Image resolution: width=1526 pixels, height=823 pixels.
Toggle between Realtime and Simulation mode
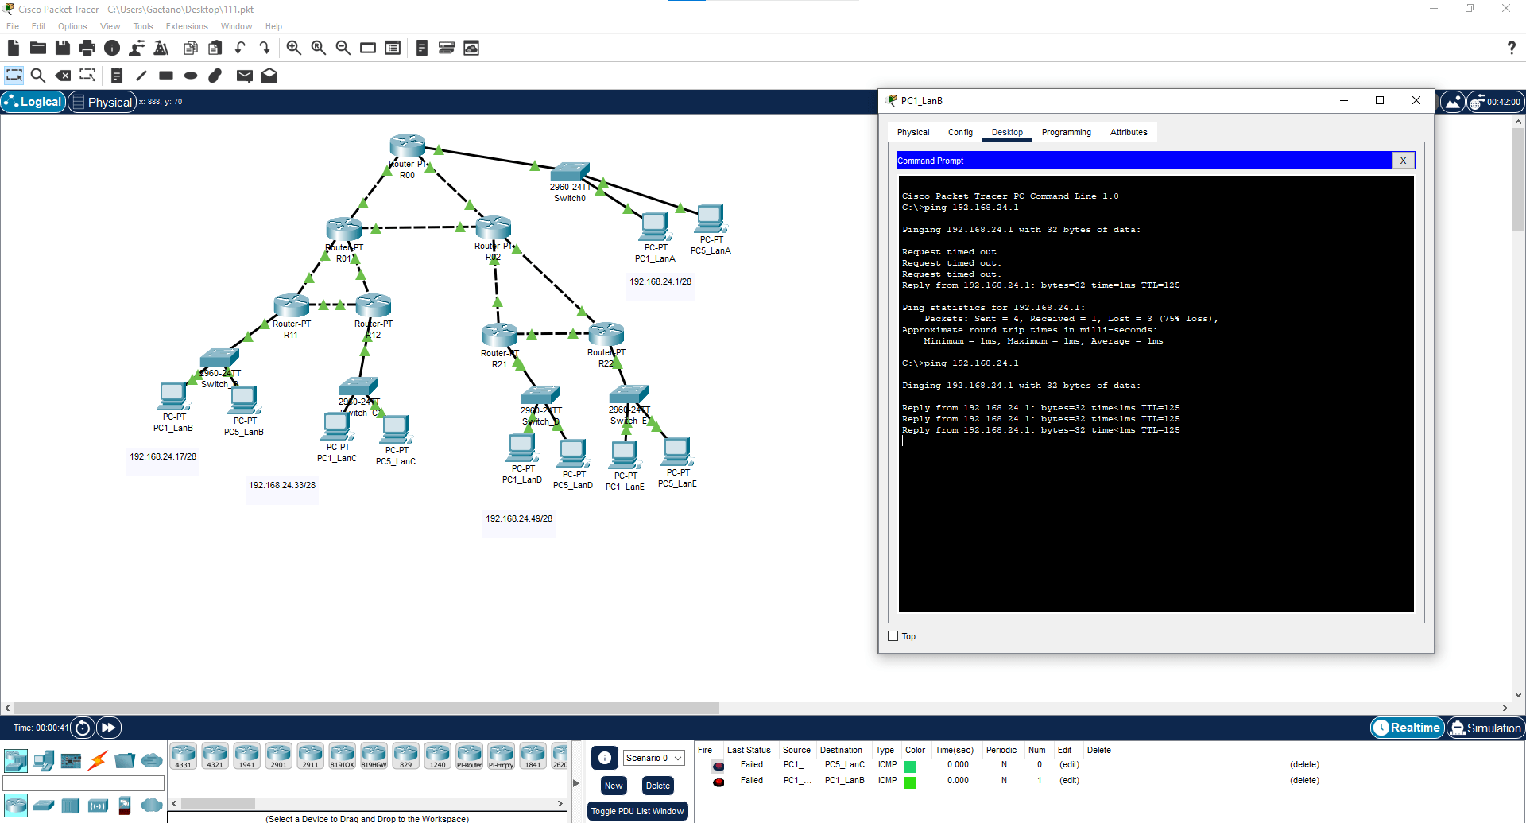1485,728
